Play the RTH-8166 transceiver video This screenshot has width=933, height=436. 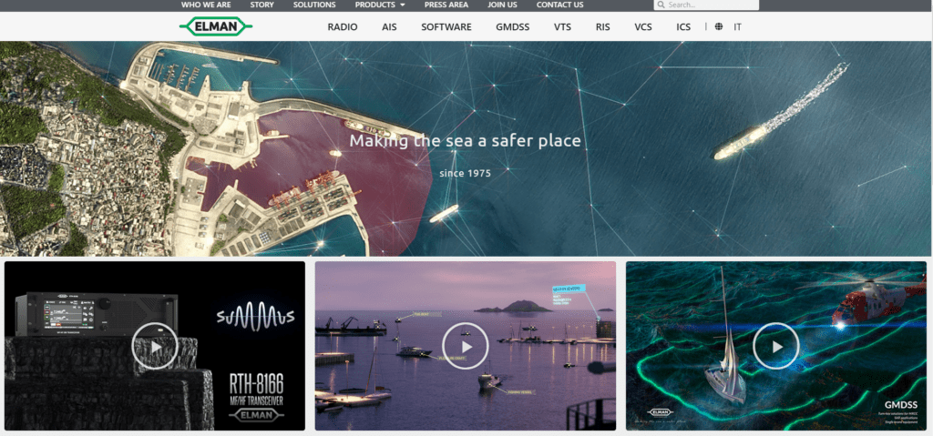[155, 346]
